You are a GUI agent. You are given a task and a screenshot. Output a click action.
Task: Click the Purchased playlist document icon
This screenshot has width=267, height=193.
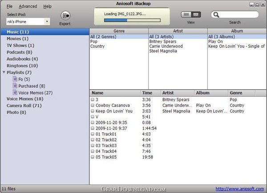[x=15, y=86]
